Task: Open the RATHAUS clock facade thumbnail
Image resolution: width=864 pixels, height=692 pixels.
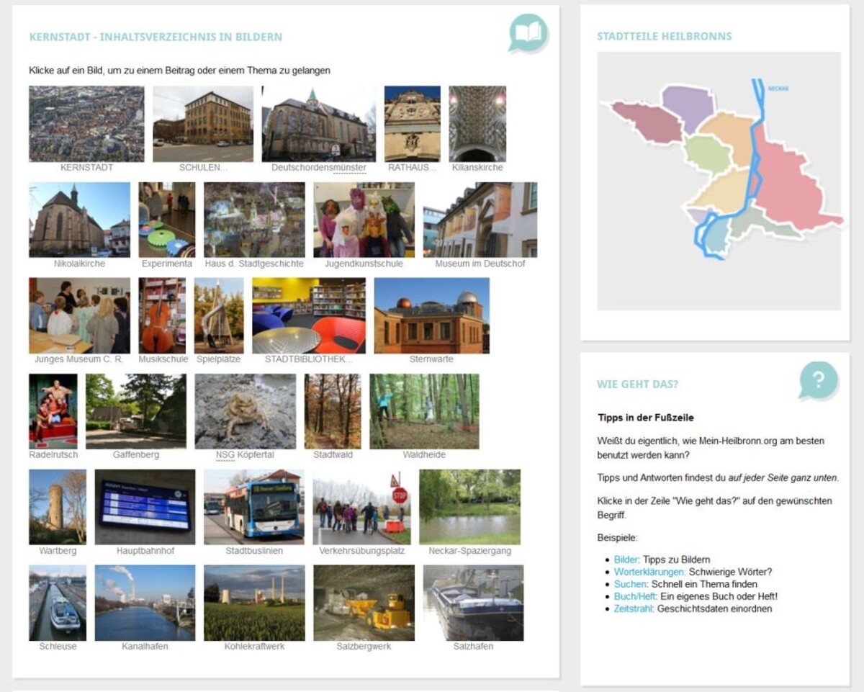Action: pos(413,124)
